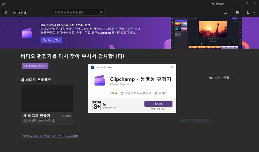Click the 3+ age rating link
Image resolution: width=259 pixels, height=152 pixels.
[x=104, y=104]
